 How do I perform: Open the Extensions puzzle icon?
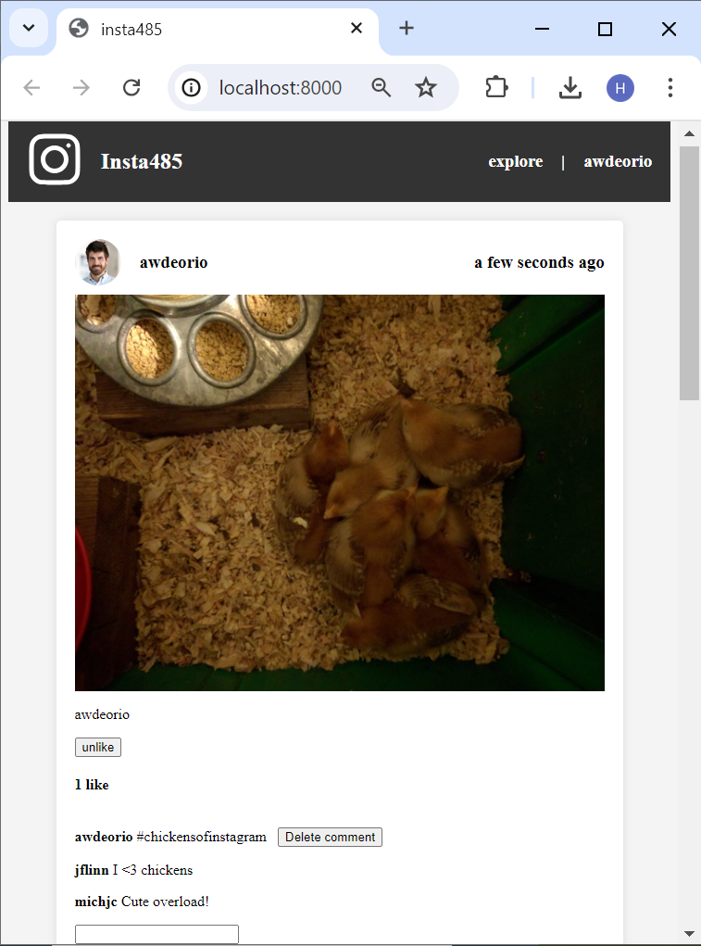click(x=496, y=88)
